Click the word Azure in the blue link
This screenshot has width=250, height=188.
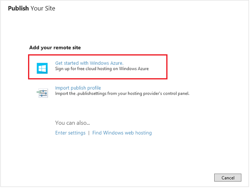116,63
